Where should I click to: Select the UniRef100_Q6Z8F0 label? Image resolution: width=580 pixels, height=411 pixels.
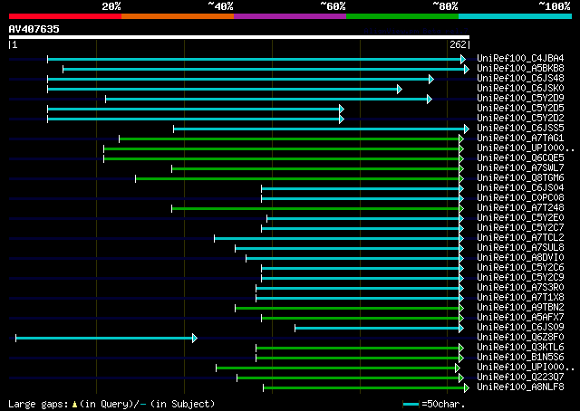pyautogui.click(x=520, y=338)
